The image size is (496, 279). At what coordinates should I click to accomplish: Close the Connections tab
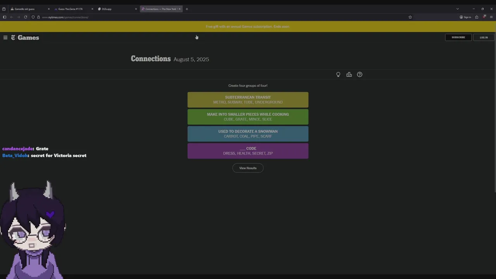coord(179,9)
